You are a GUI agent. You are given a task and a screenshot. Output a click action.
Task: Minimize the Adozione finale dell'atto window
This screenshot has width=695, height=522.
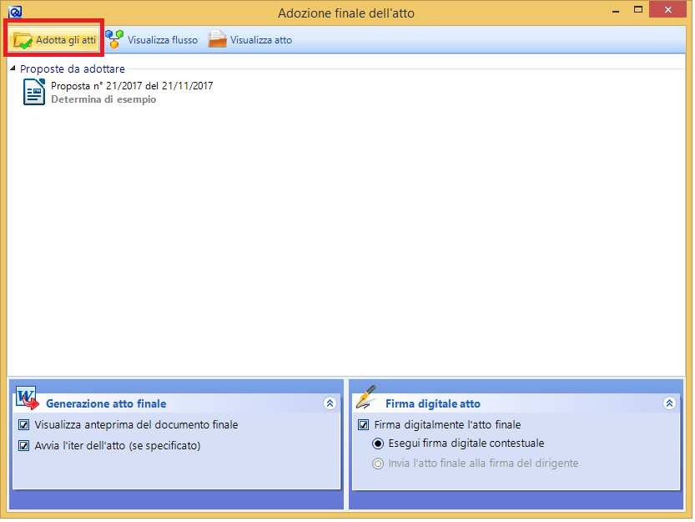point(617,11)
